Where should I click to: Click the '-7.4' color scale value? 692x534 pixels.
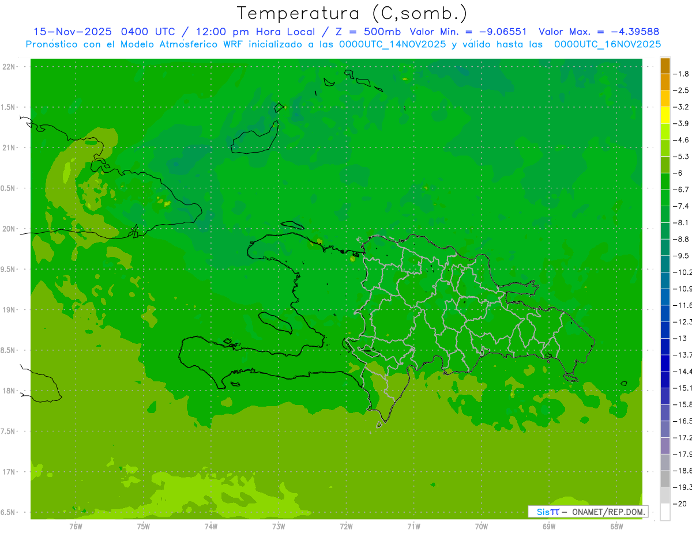pos(681,206)
